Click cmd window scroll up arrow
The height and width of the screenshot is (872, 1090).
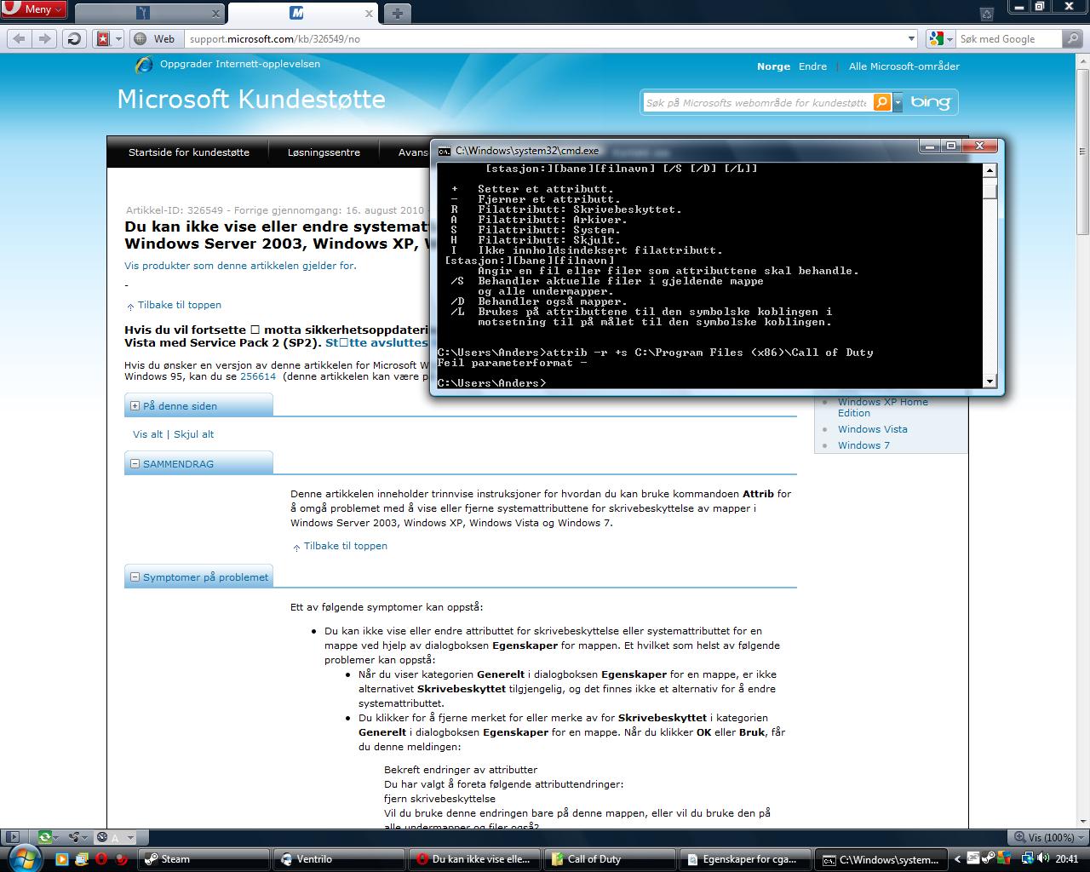click(990, 170)
